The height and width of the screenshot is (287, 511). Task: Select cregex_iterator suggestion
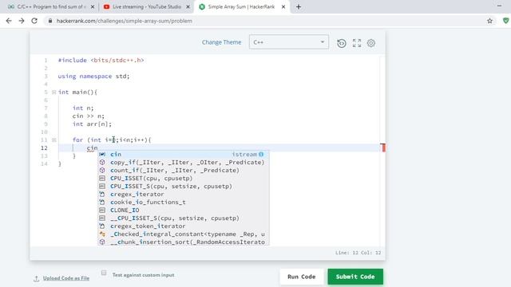click(184, 194)
